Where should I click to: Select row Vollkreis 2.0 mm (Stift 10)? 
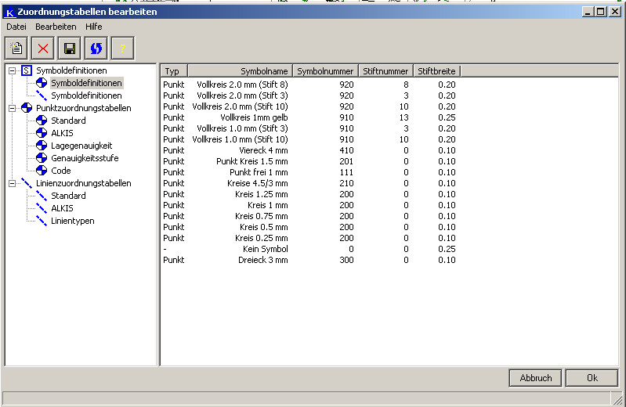click(x=309, y=106)
